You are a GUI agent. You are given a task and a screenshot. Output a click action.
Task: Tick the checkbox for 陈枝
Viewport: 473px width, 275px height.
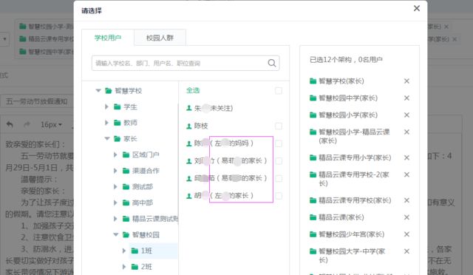279,126
